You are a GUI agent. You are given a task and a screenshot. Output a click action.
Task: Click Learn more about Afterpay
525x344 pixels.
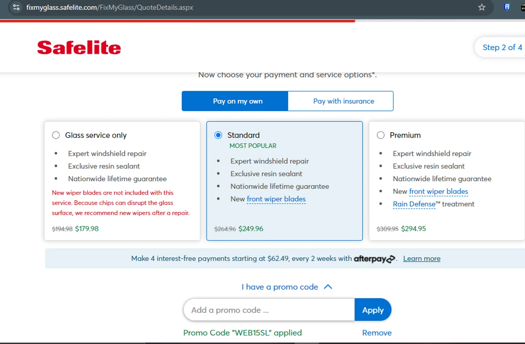[422, 259]
